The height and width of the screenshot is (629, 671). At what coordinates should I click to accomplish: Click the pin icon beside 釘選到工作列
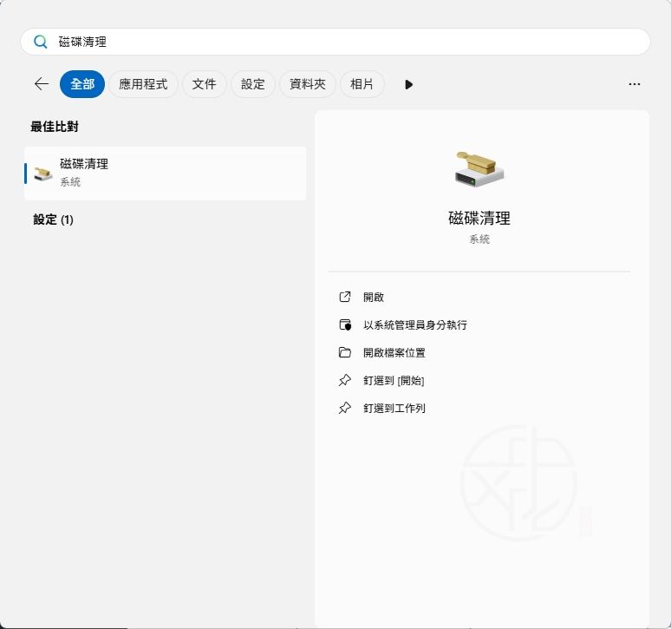point(345,408)
